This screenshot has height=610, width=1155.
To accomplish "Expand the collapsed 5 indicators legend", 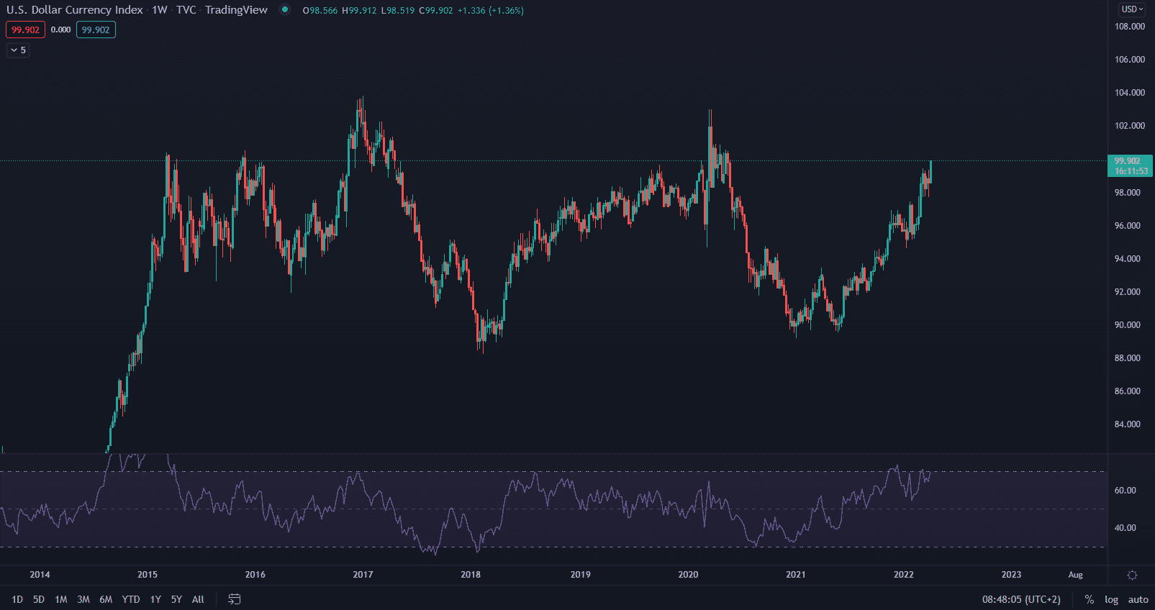I will pos(18,50).
